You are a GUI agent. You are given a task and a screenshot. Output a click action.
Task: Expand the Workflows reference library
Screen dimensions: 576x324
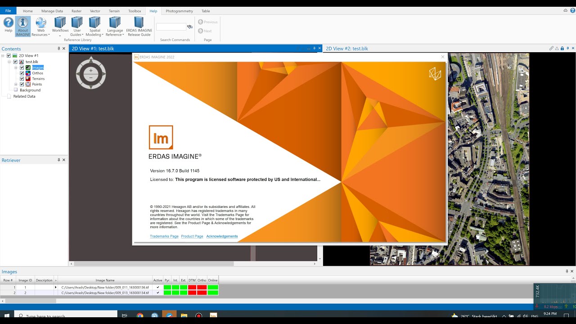click(60, 27)
